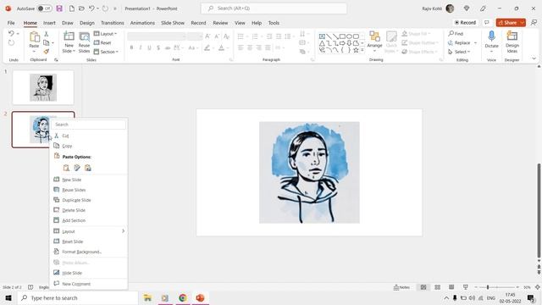
Task: Click the Format Painter icon
Action: click(46, 52)
